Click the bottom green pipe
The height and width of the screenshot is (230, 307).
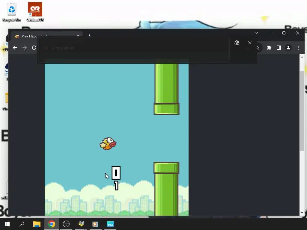tap(166, 189)
